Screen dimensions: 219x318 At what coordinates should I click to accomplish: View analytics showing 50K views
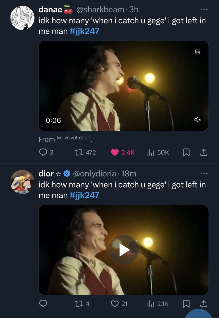[158, 152]
